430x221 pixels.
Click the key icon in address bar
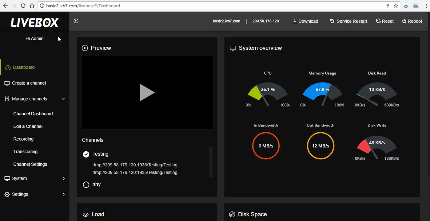[x=388, y=6]
